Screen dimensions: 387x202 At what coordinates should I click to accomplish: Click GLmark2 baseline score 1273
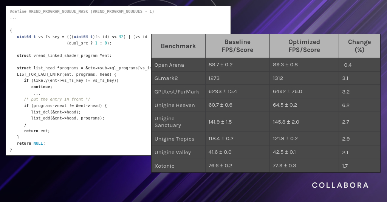point(214,78)
